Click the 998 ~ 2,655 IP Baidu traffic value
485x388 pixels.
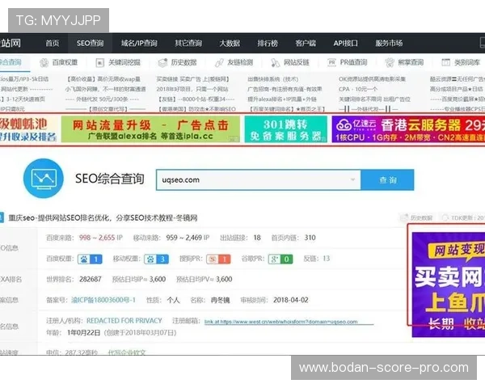click(101, 238)
